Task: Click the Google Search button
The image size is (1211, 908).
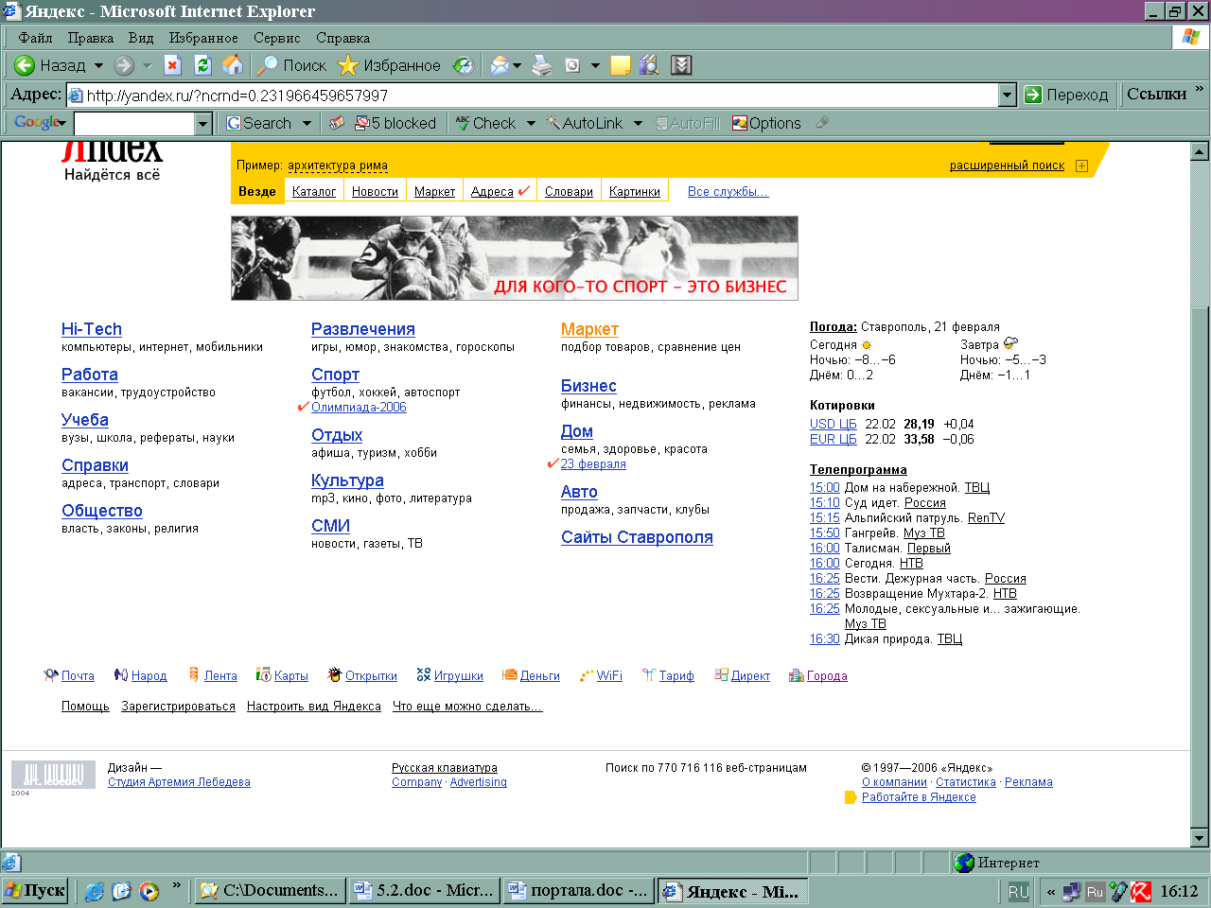Action: pyautogui.click(x=258, y=123)
